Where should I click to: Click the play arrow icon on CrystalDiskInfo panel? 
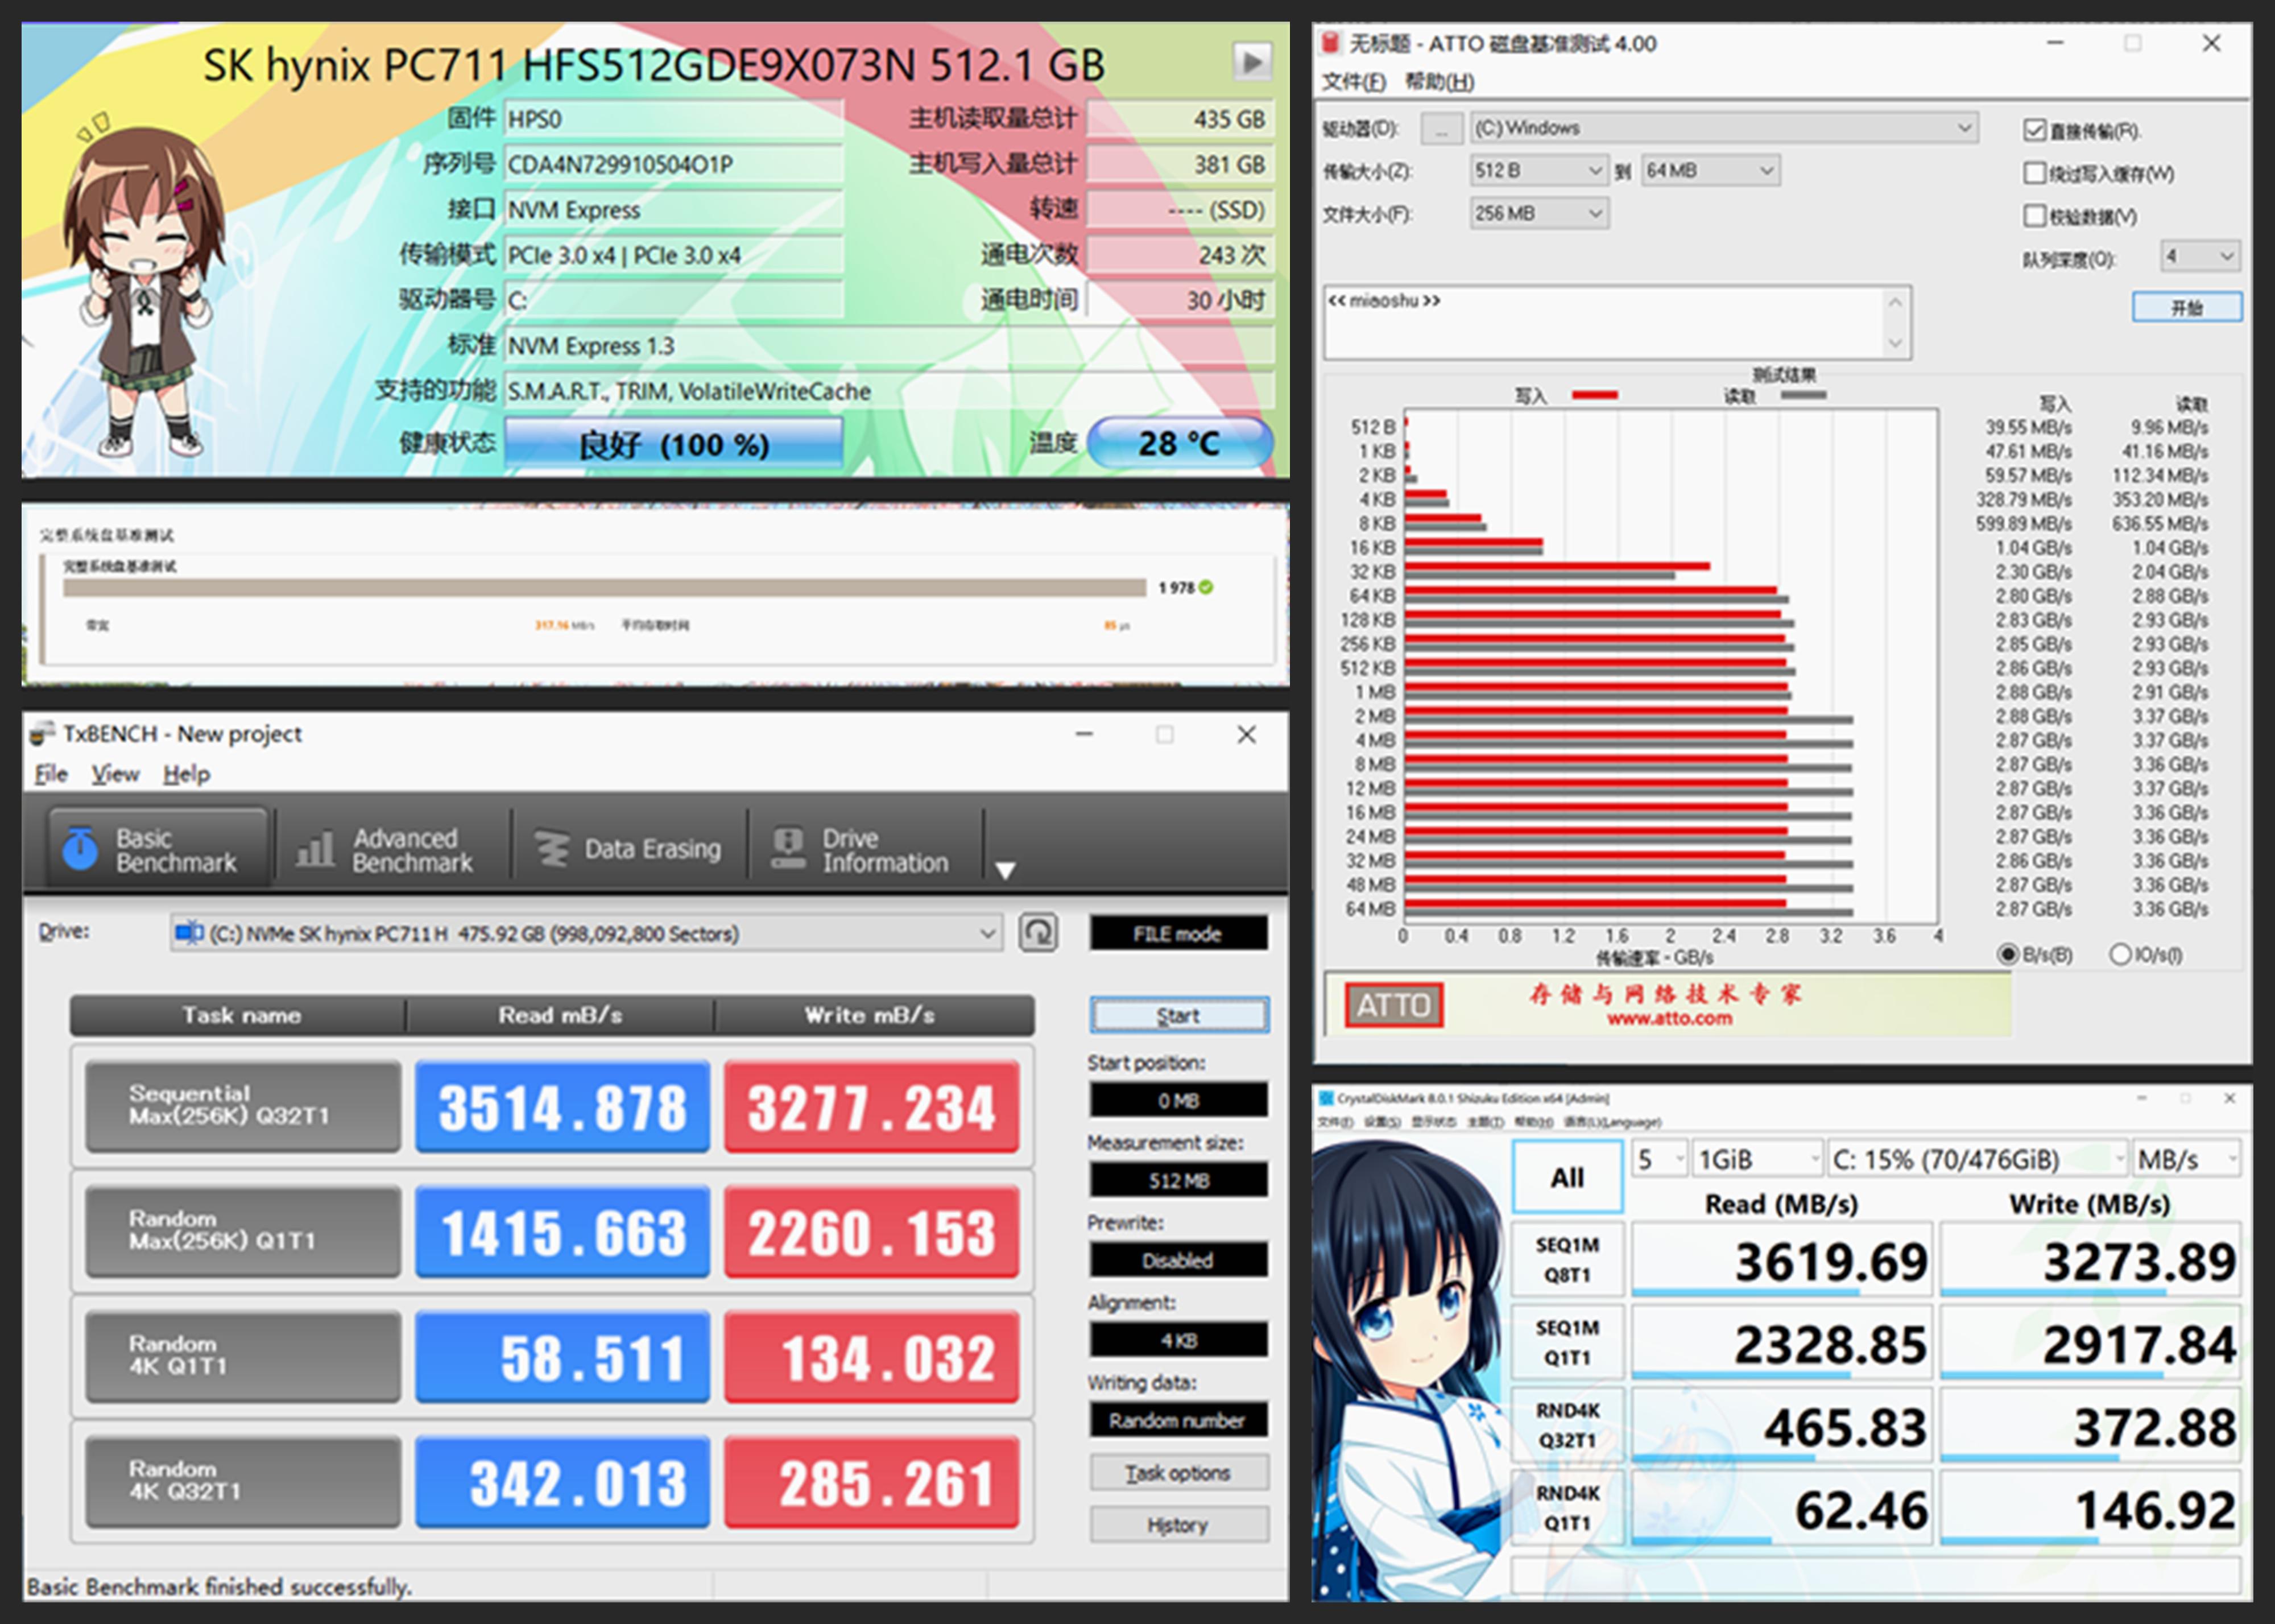pos(1251,62)
